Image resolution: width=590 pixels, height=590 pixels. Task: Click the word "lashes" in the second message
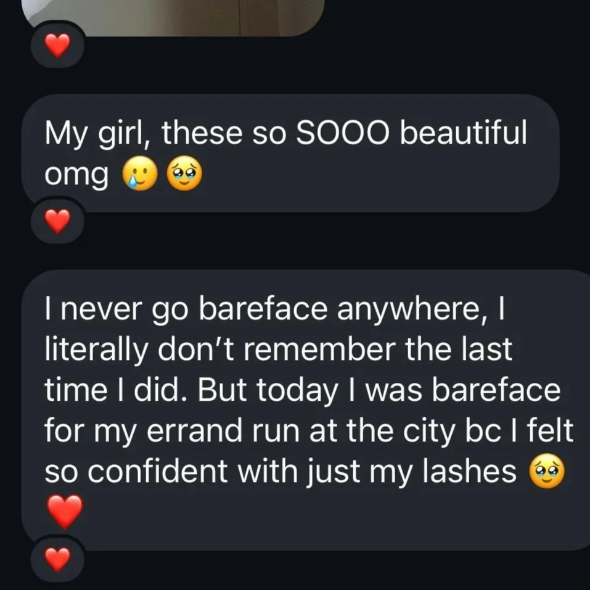pyautogui.click(x=469, y=471)
